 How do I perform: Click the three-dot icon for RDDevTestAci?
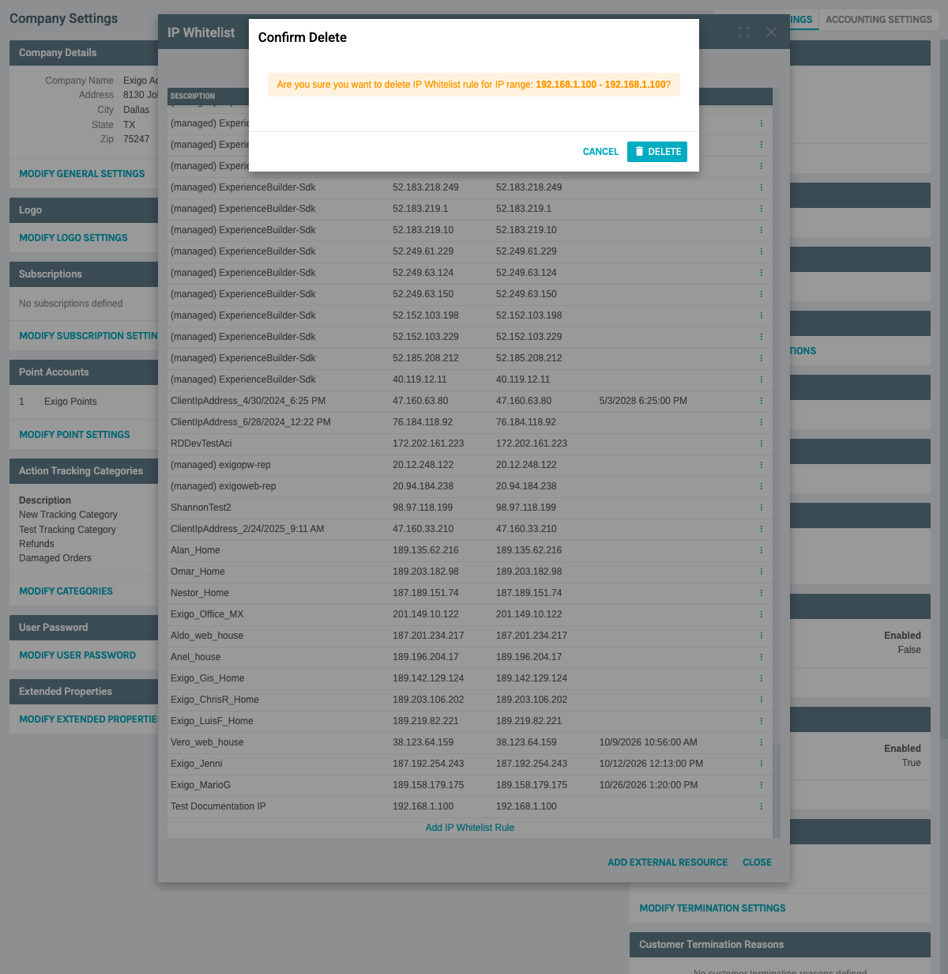(761, 444)
